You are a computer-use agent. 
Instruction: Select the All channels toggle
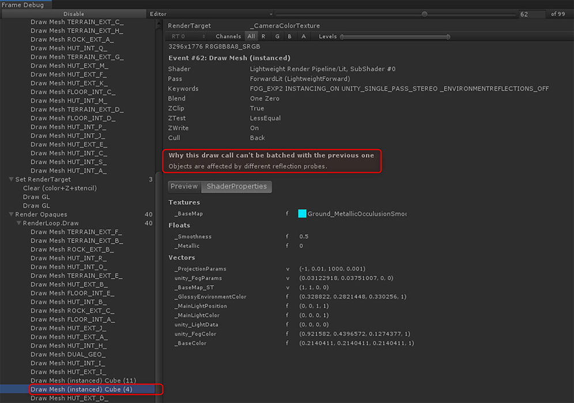click(251, 36)
